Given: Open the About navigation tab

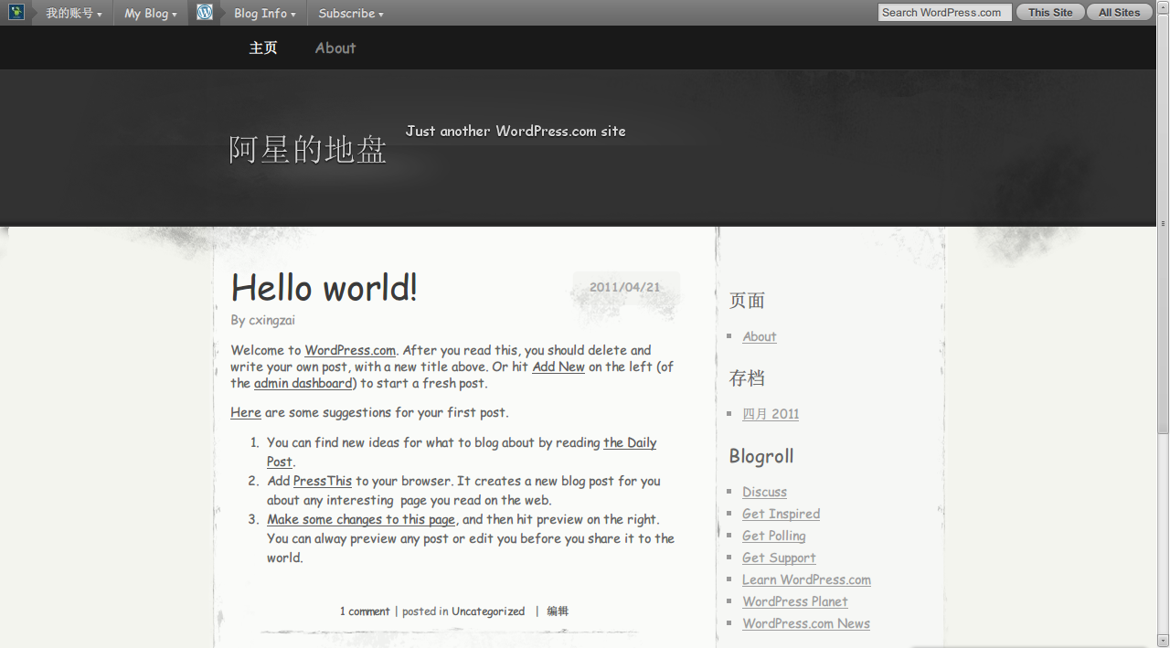Looking at the screenshot, I should 335,48.
